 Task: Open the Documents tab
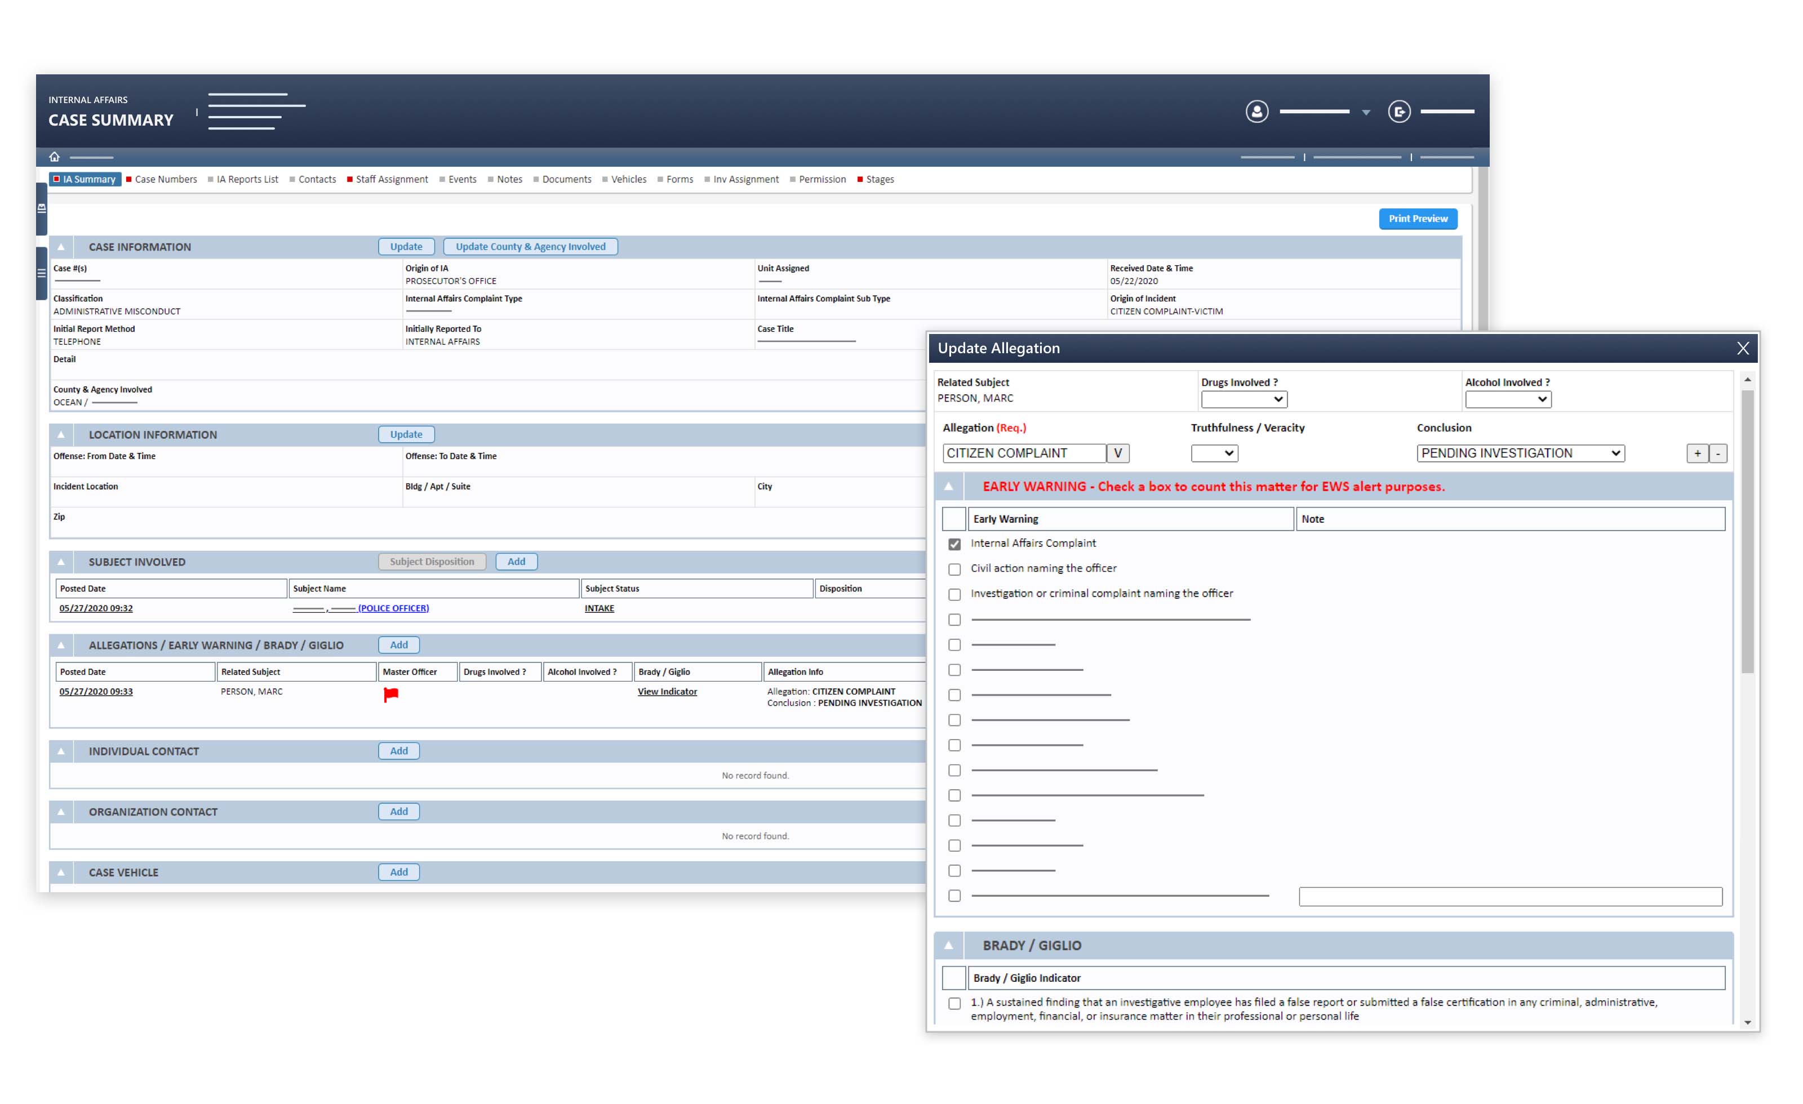[566, 179]
